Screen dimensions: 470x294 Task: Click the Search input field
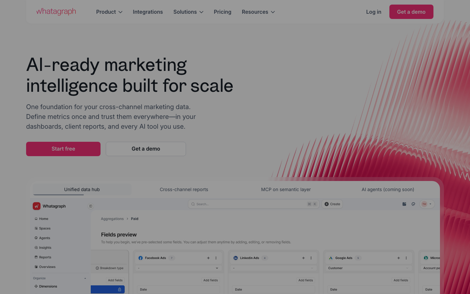coord(254,204)
